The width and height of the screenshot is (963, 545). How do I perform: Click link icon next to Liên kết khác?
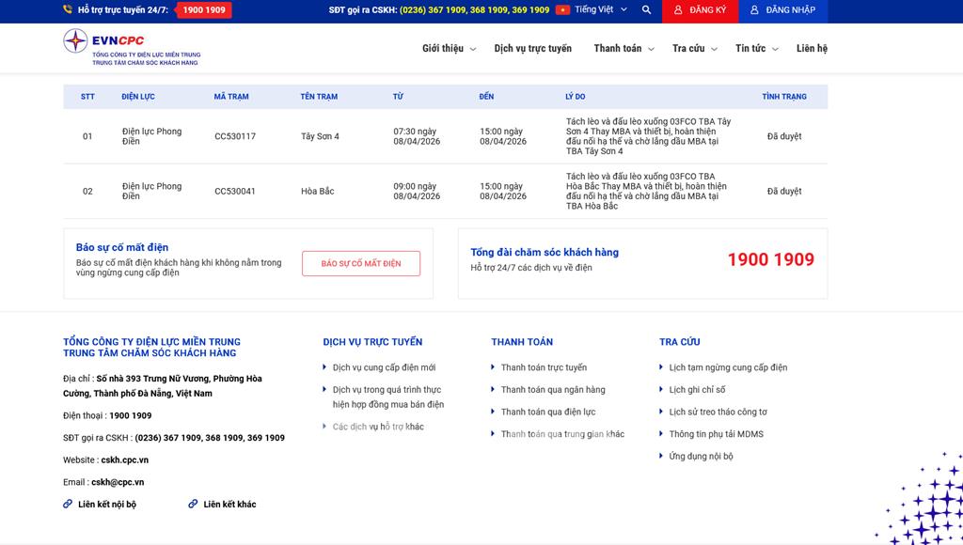pyautogui.click(x=193, y=505)
